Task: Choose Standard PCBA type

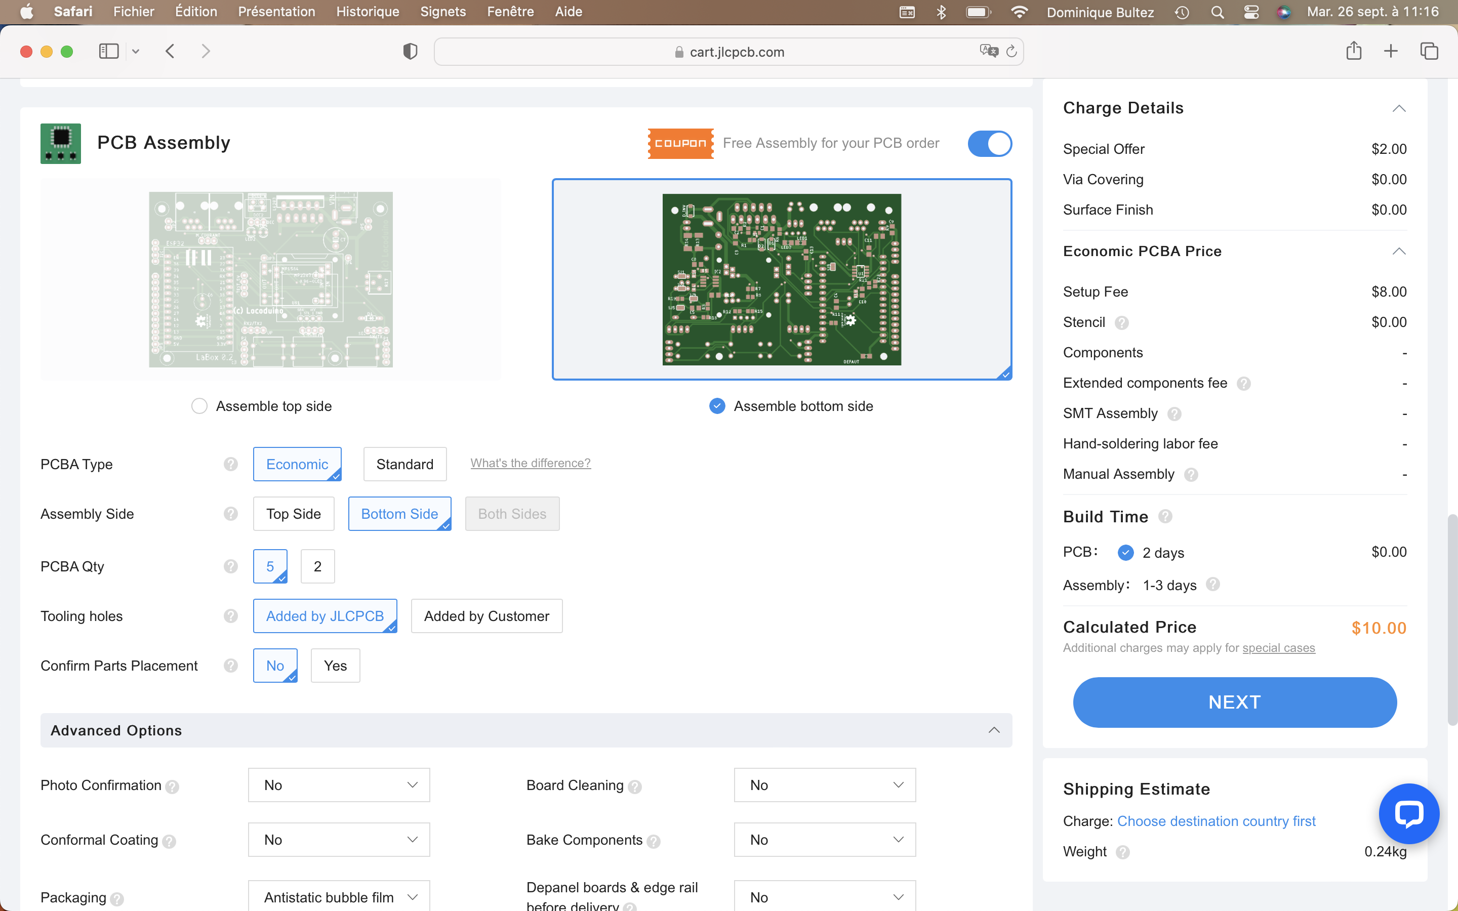Action: point(405,464)
